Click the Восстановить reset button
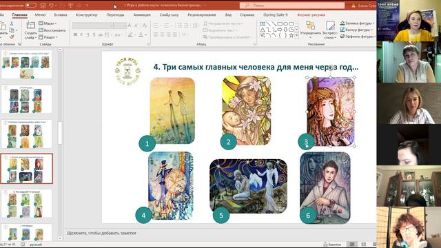The width and height of the screenshot is (441, 248). (52, 30)
